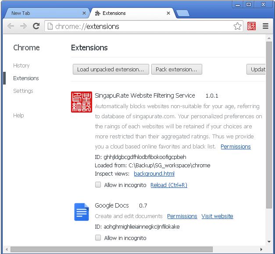The height and width of the screenshot is (254, 275).
Task: Click the Google Docs extension title
Action: coord(112,205)
